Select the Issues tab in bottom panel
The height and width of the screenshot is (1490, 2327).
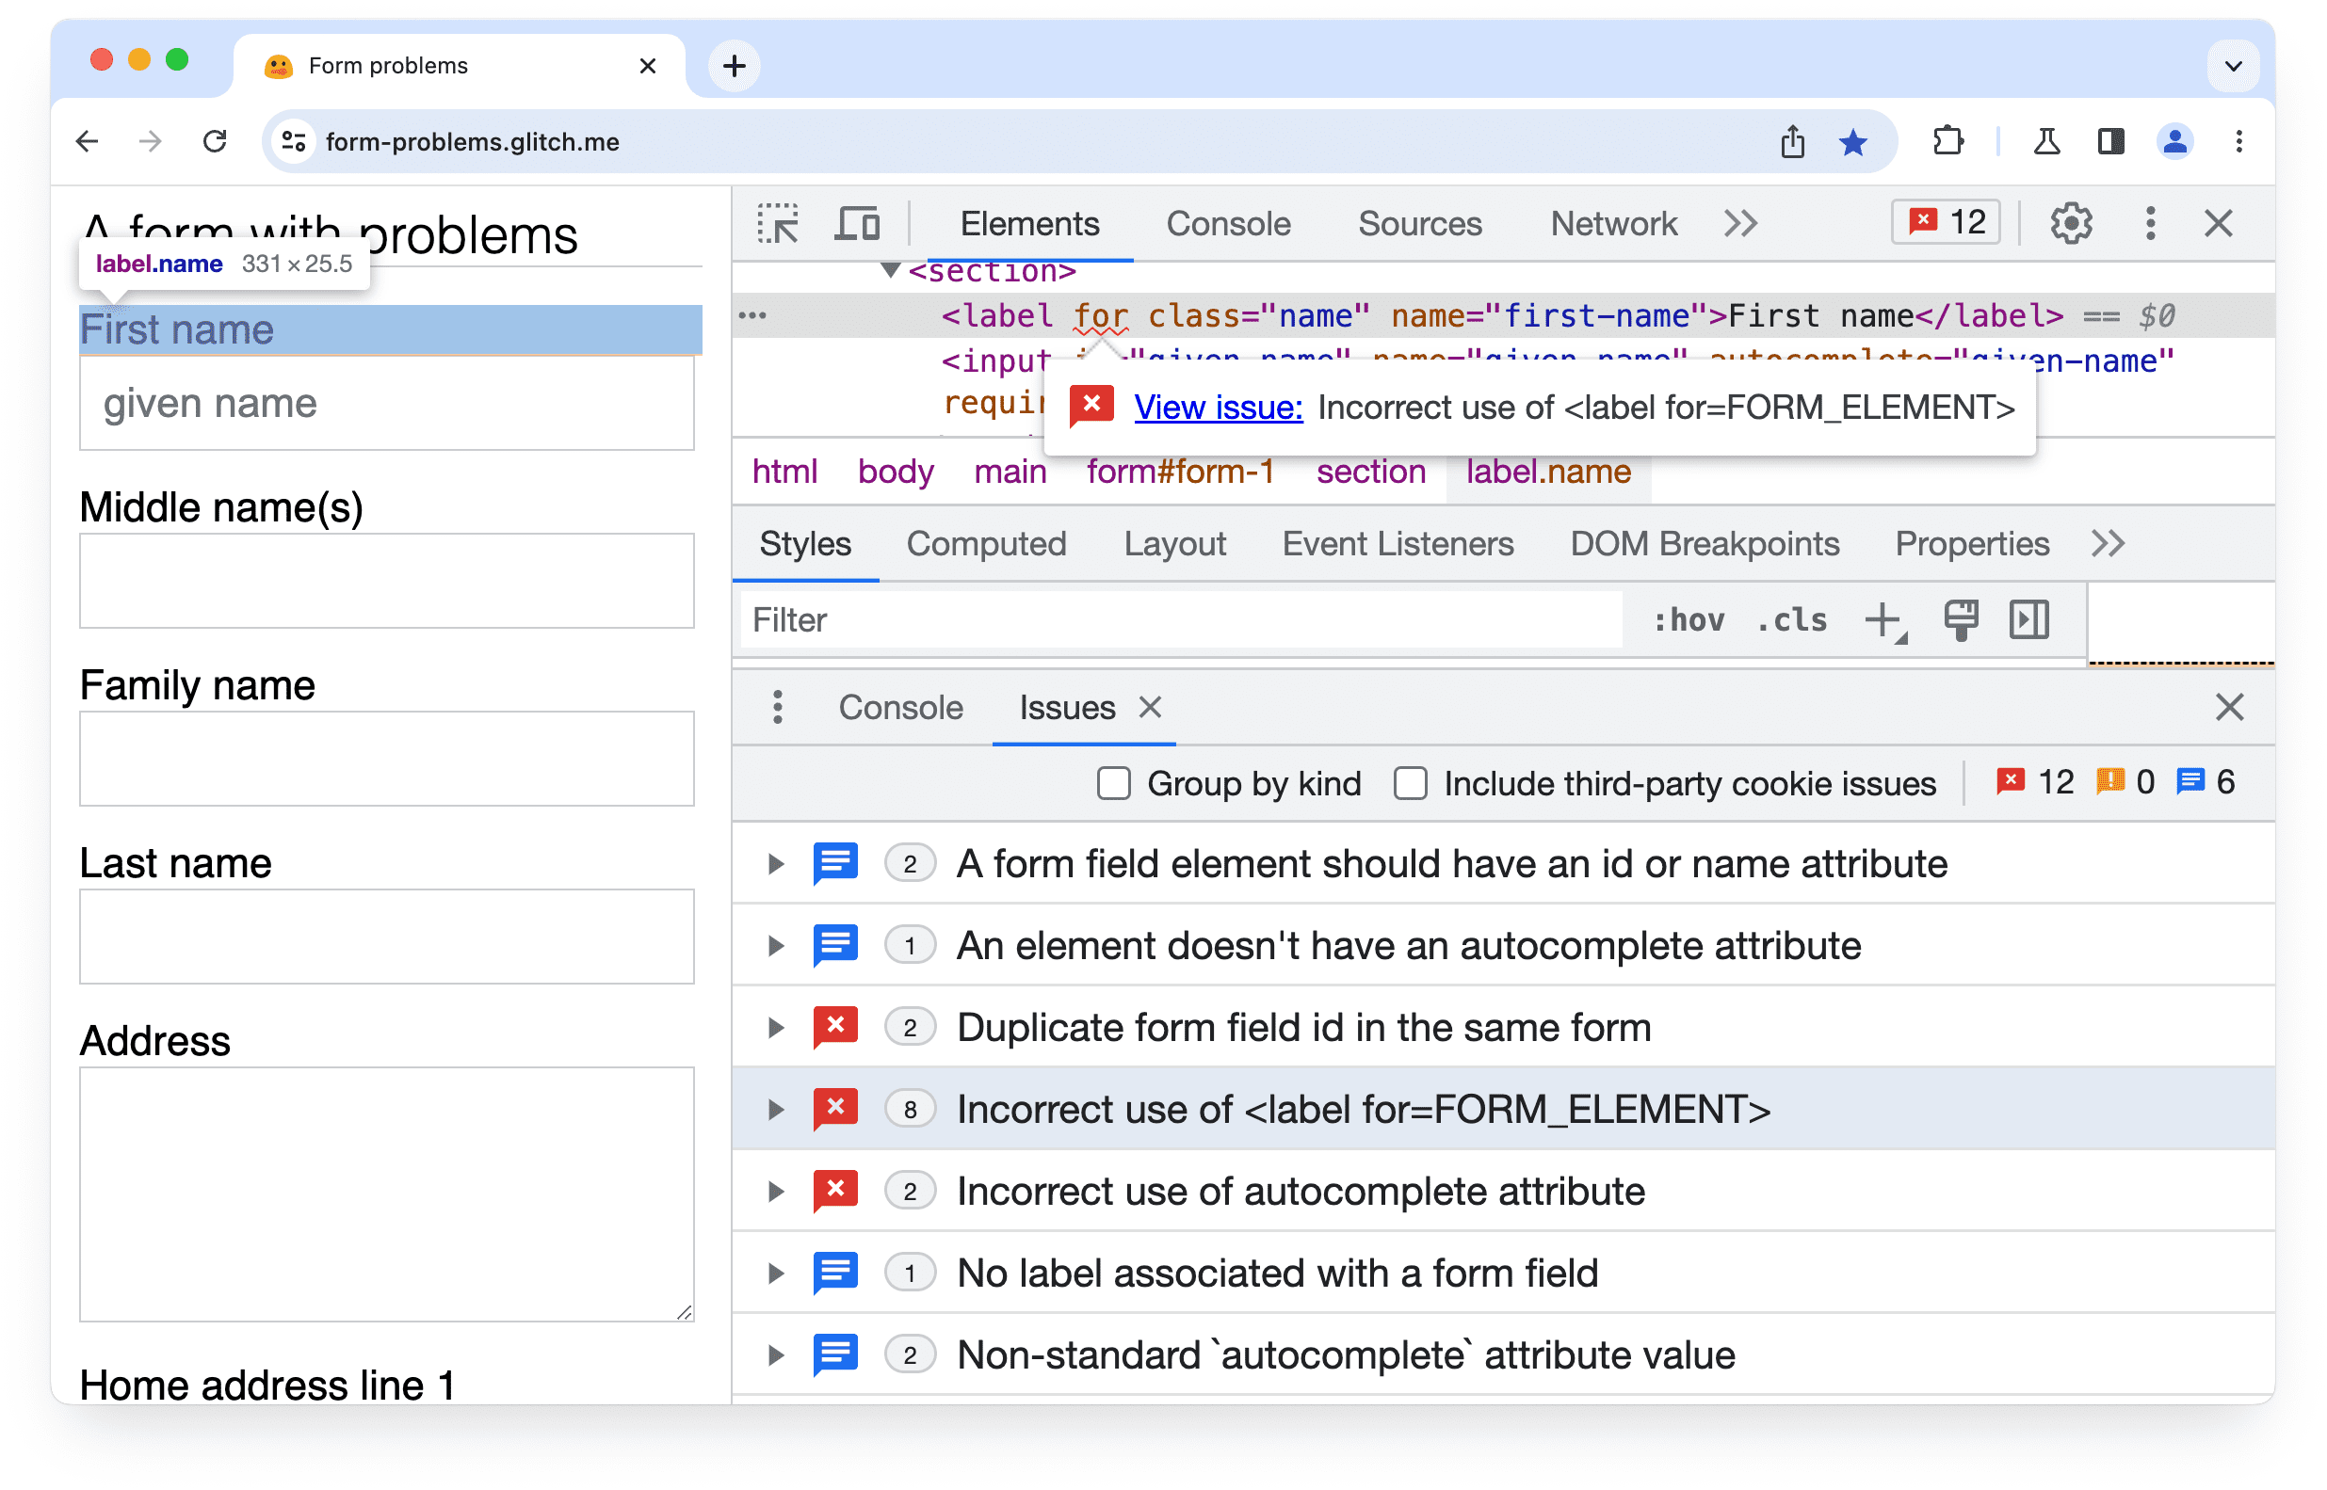coord(1065,709)
